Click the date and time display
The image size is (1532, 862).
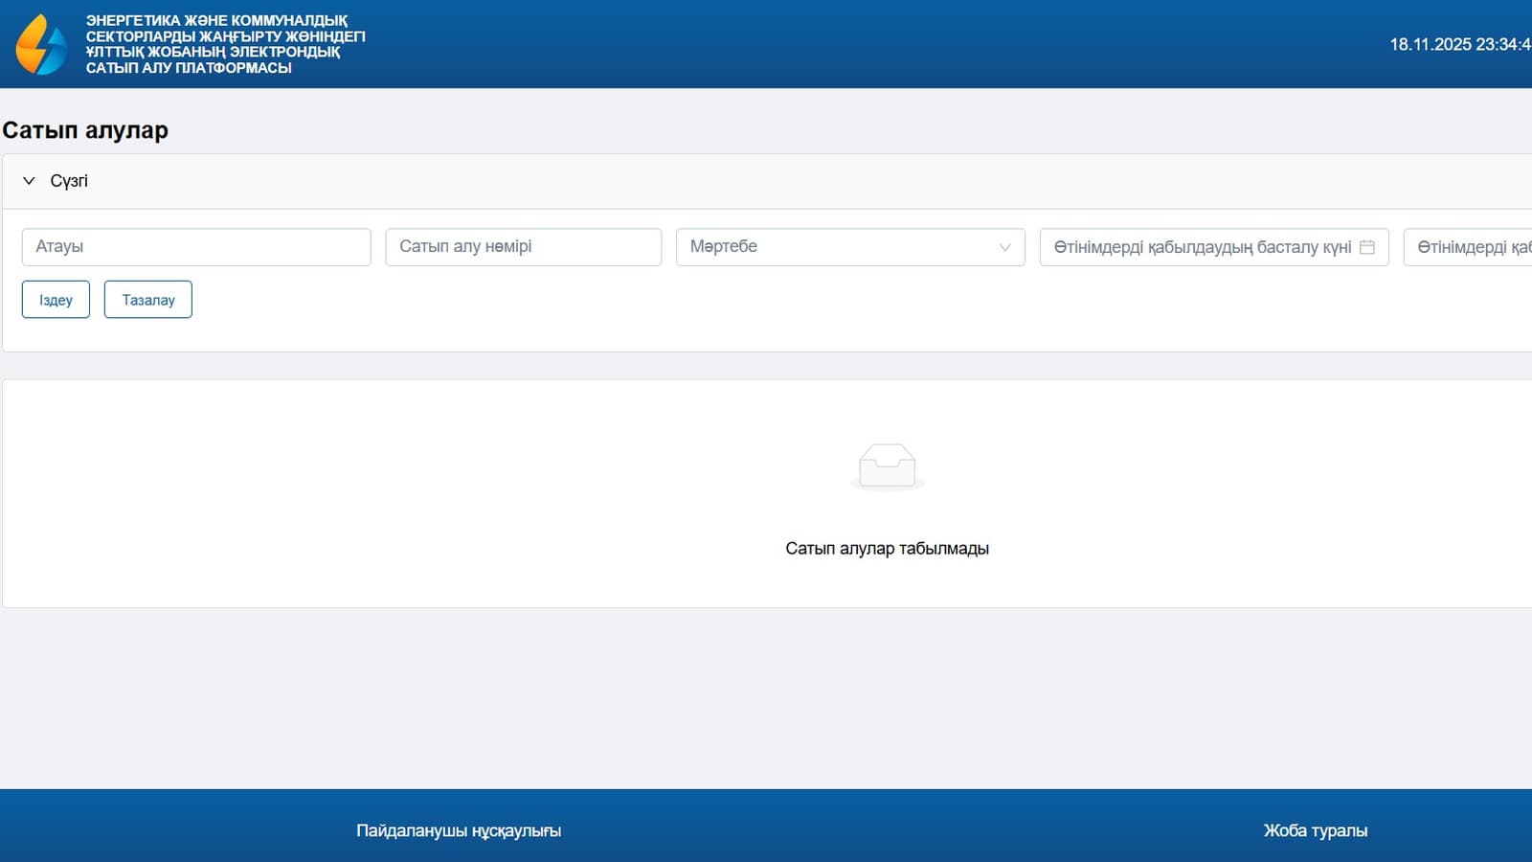(x=1461, y=44)
